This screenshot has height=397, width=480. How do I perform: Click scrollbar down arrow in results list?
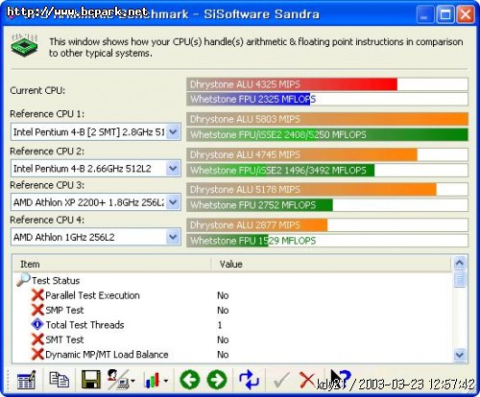click(x=460, y=355)
